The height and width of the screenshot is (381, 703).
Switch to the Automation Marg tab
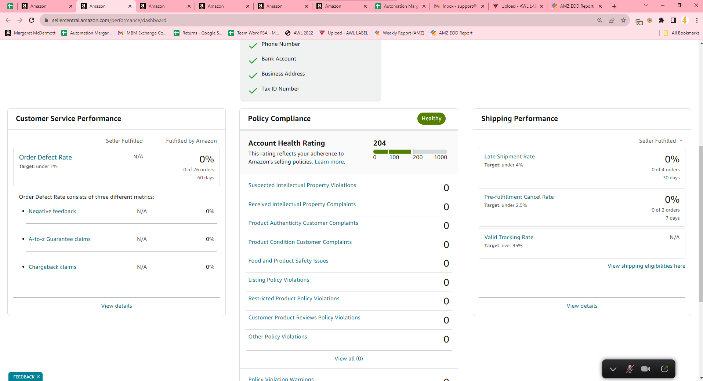400,6
